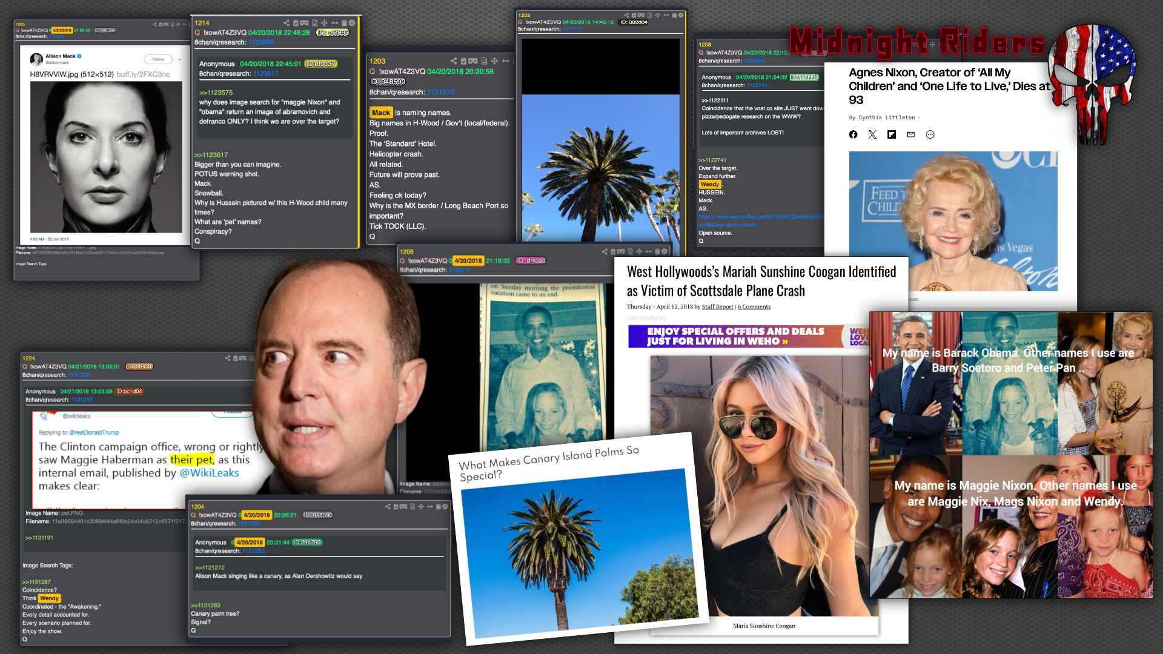Open post link 1122741
Screen dimensions: 1163x654
tap(757, 85)
